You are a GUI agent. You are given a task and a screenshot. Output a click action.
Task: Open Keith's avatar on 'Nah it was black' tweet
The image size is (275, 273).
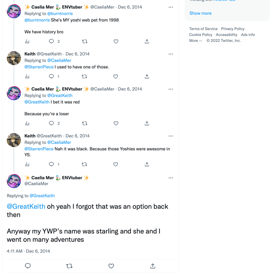point(14,140)
